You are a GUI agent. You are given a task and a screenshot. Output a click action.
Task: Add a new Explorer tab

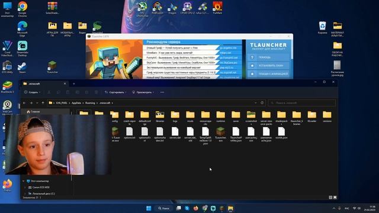(73, 84)
